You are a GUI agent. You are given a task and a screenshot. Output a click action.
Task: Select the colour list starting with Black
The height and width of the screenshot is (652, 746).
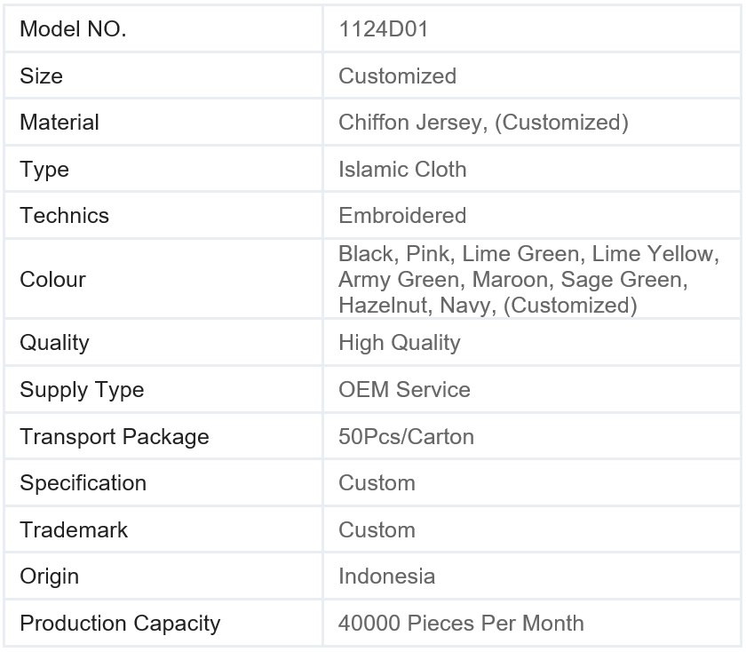pyautogui.click(x=528, y=280)
